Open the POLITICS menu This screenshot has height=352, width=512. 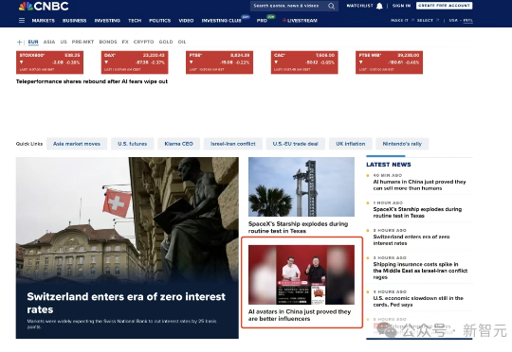159,21
